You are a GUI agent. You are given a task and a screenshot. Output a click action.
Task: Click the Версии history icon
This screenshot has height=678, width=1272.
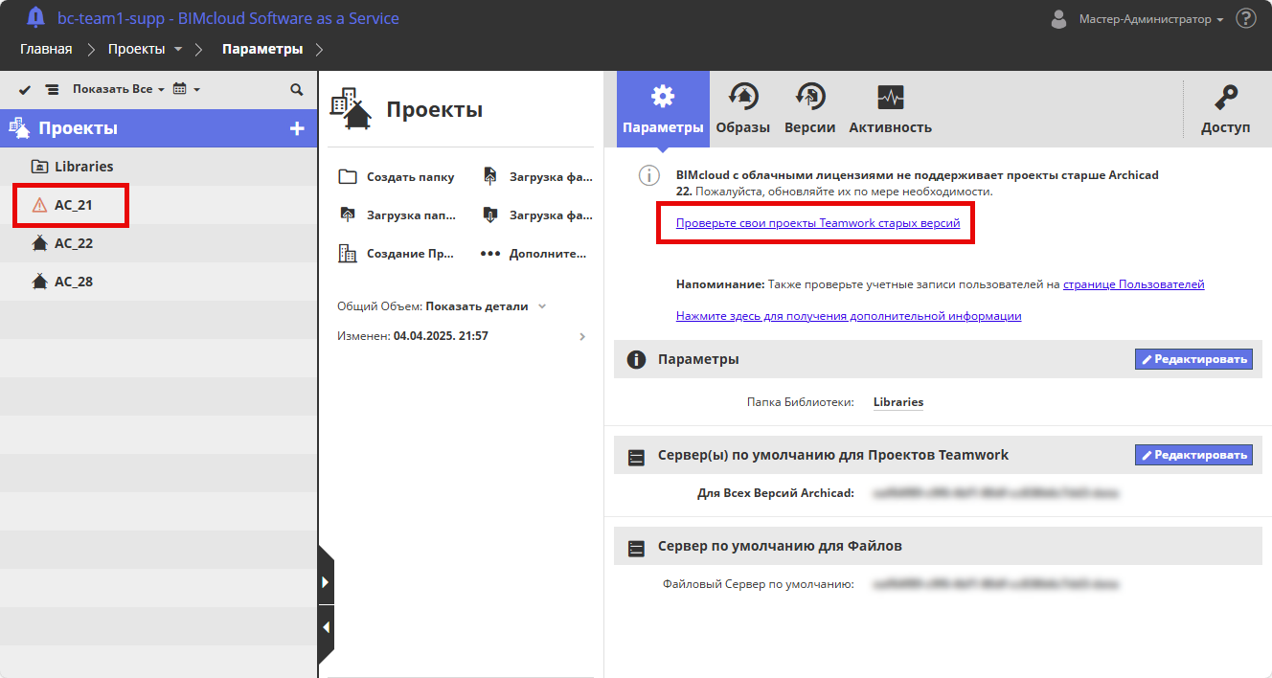click(x=810, y=96)
